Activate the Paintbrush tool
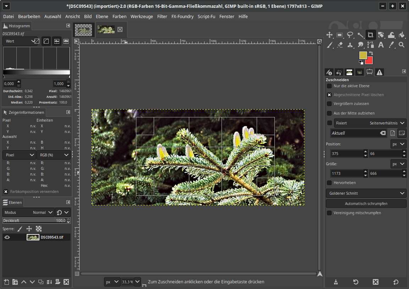This screenshot has width=409, height=289. pos(329,45)
